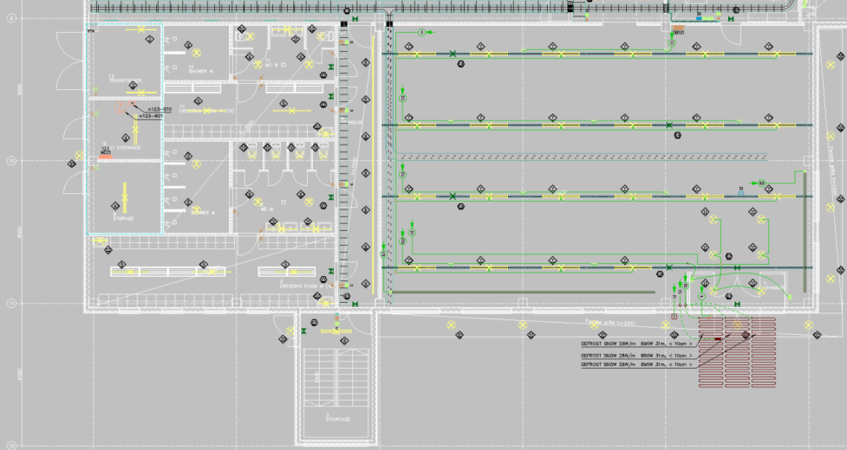Select the STORAGE room label text

click(123, 219)
